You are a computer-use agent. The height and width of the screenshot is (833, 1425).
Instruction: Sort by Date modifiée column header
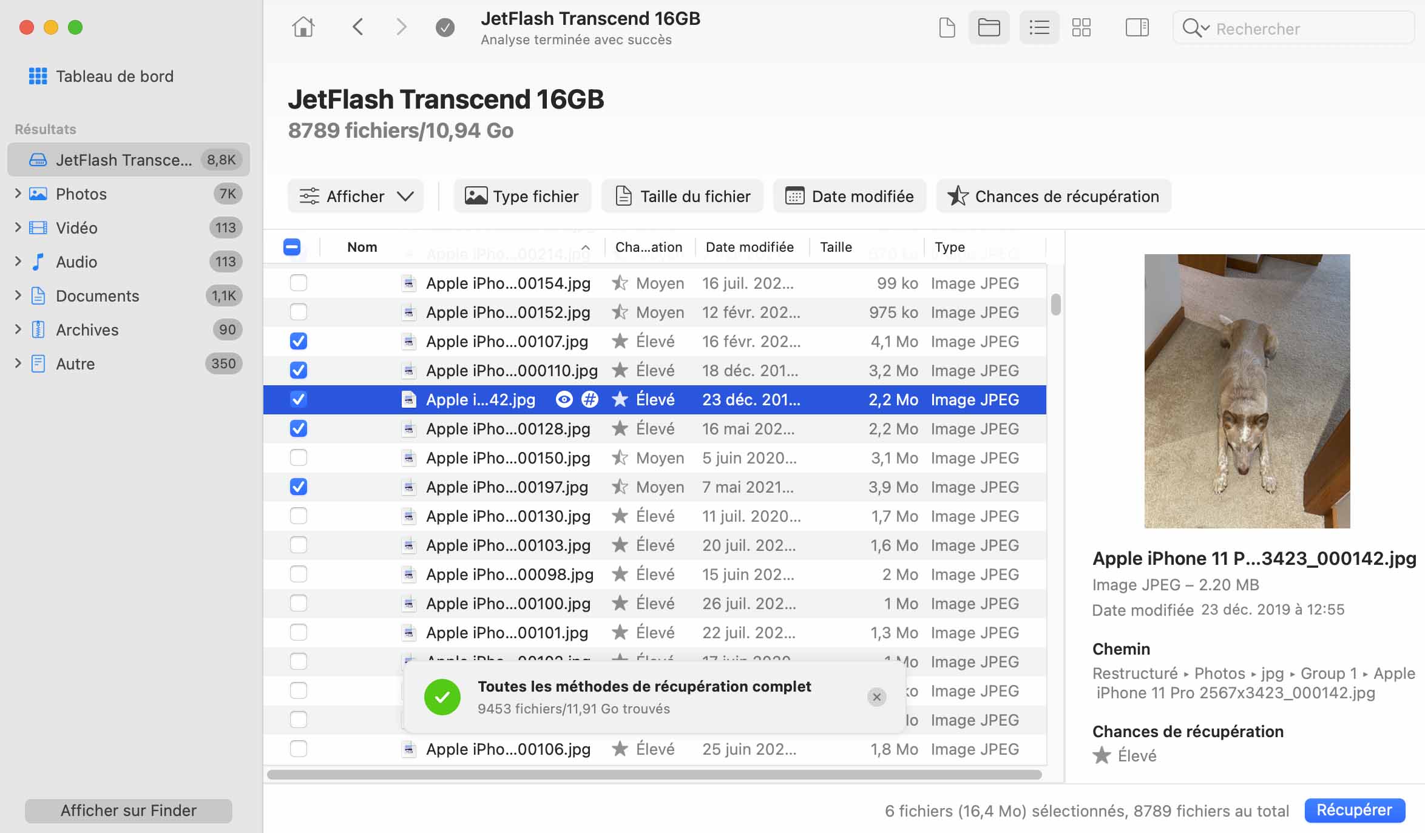[750, 247]
